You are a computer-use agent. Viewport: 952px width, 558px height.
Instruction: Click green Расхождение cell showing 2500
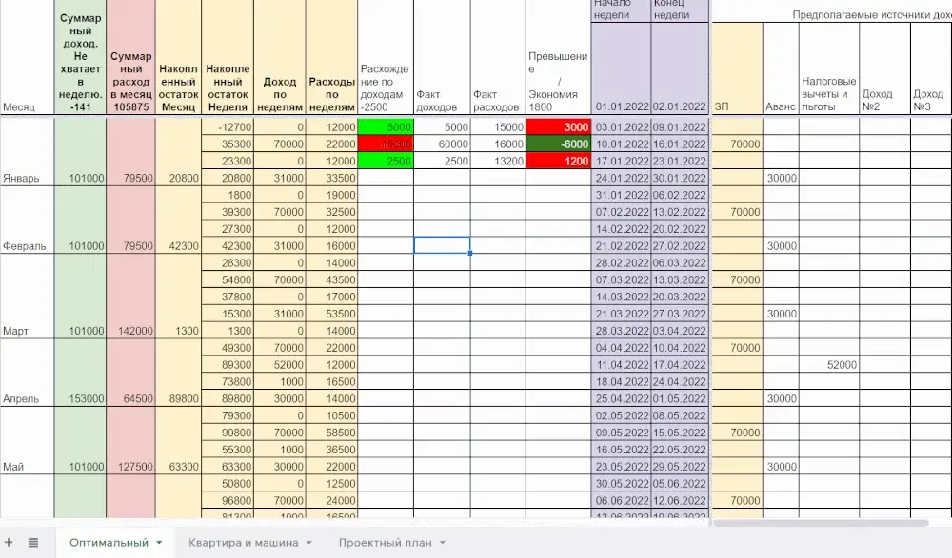click(386, 161)
